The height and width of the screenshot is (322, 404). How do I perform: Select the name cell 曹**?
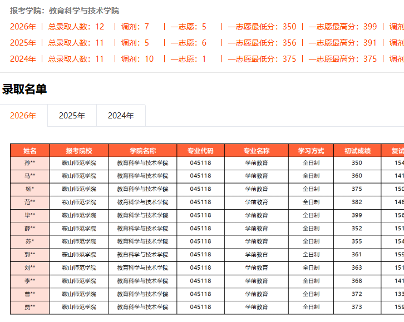[30, 294]
